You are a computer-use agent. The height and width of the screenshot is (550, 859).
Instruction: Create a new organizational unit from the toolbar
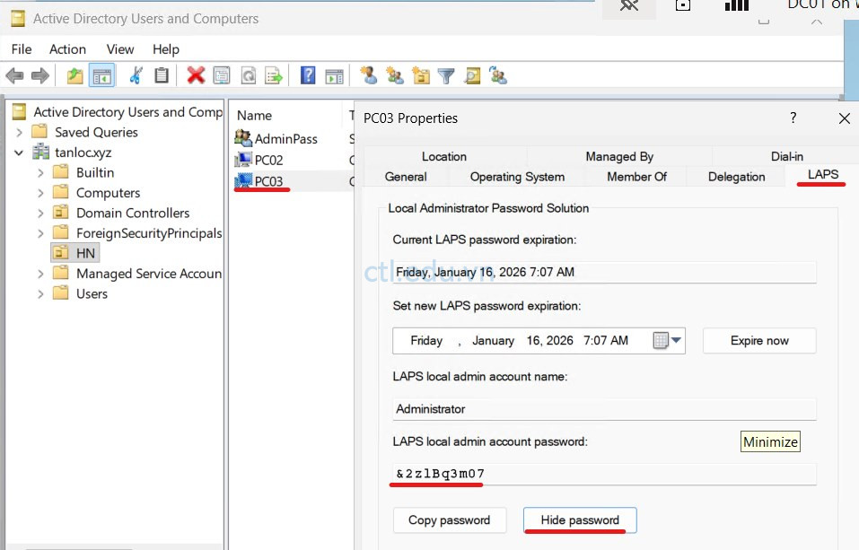pyautogui.click(x=420, y=75)
